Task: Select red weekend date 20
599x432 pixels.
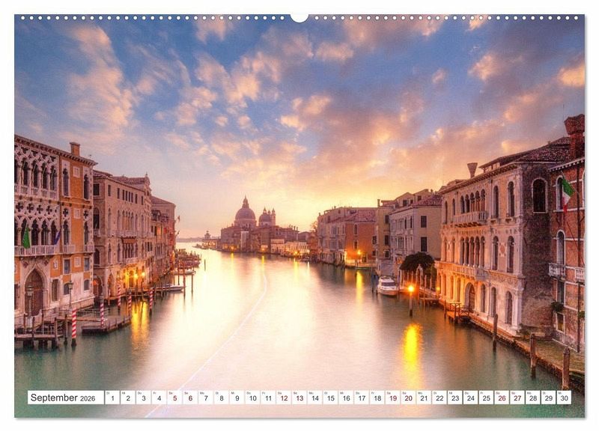Action: (408, 398)
